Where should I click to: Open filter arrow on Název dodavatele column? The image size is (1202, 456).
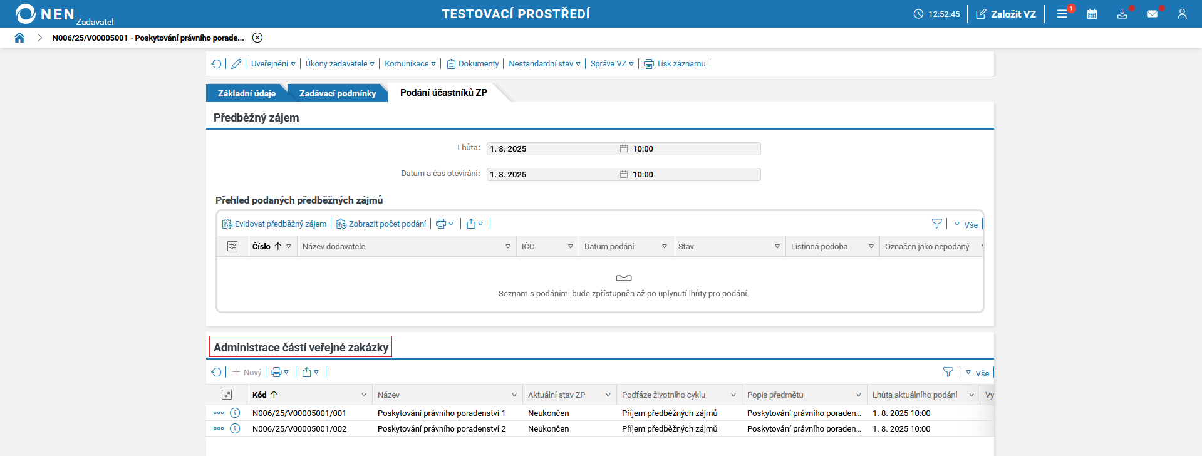tap(508, 246)
